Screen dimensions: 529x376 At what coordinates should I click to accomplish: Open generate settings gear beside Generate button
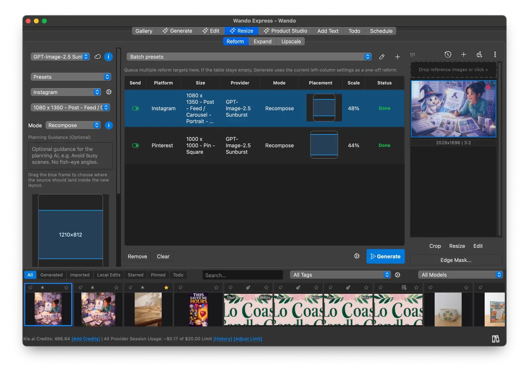(357, 256)
